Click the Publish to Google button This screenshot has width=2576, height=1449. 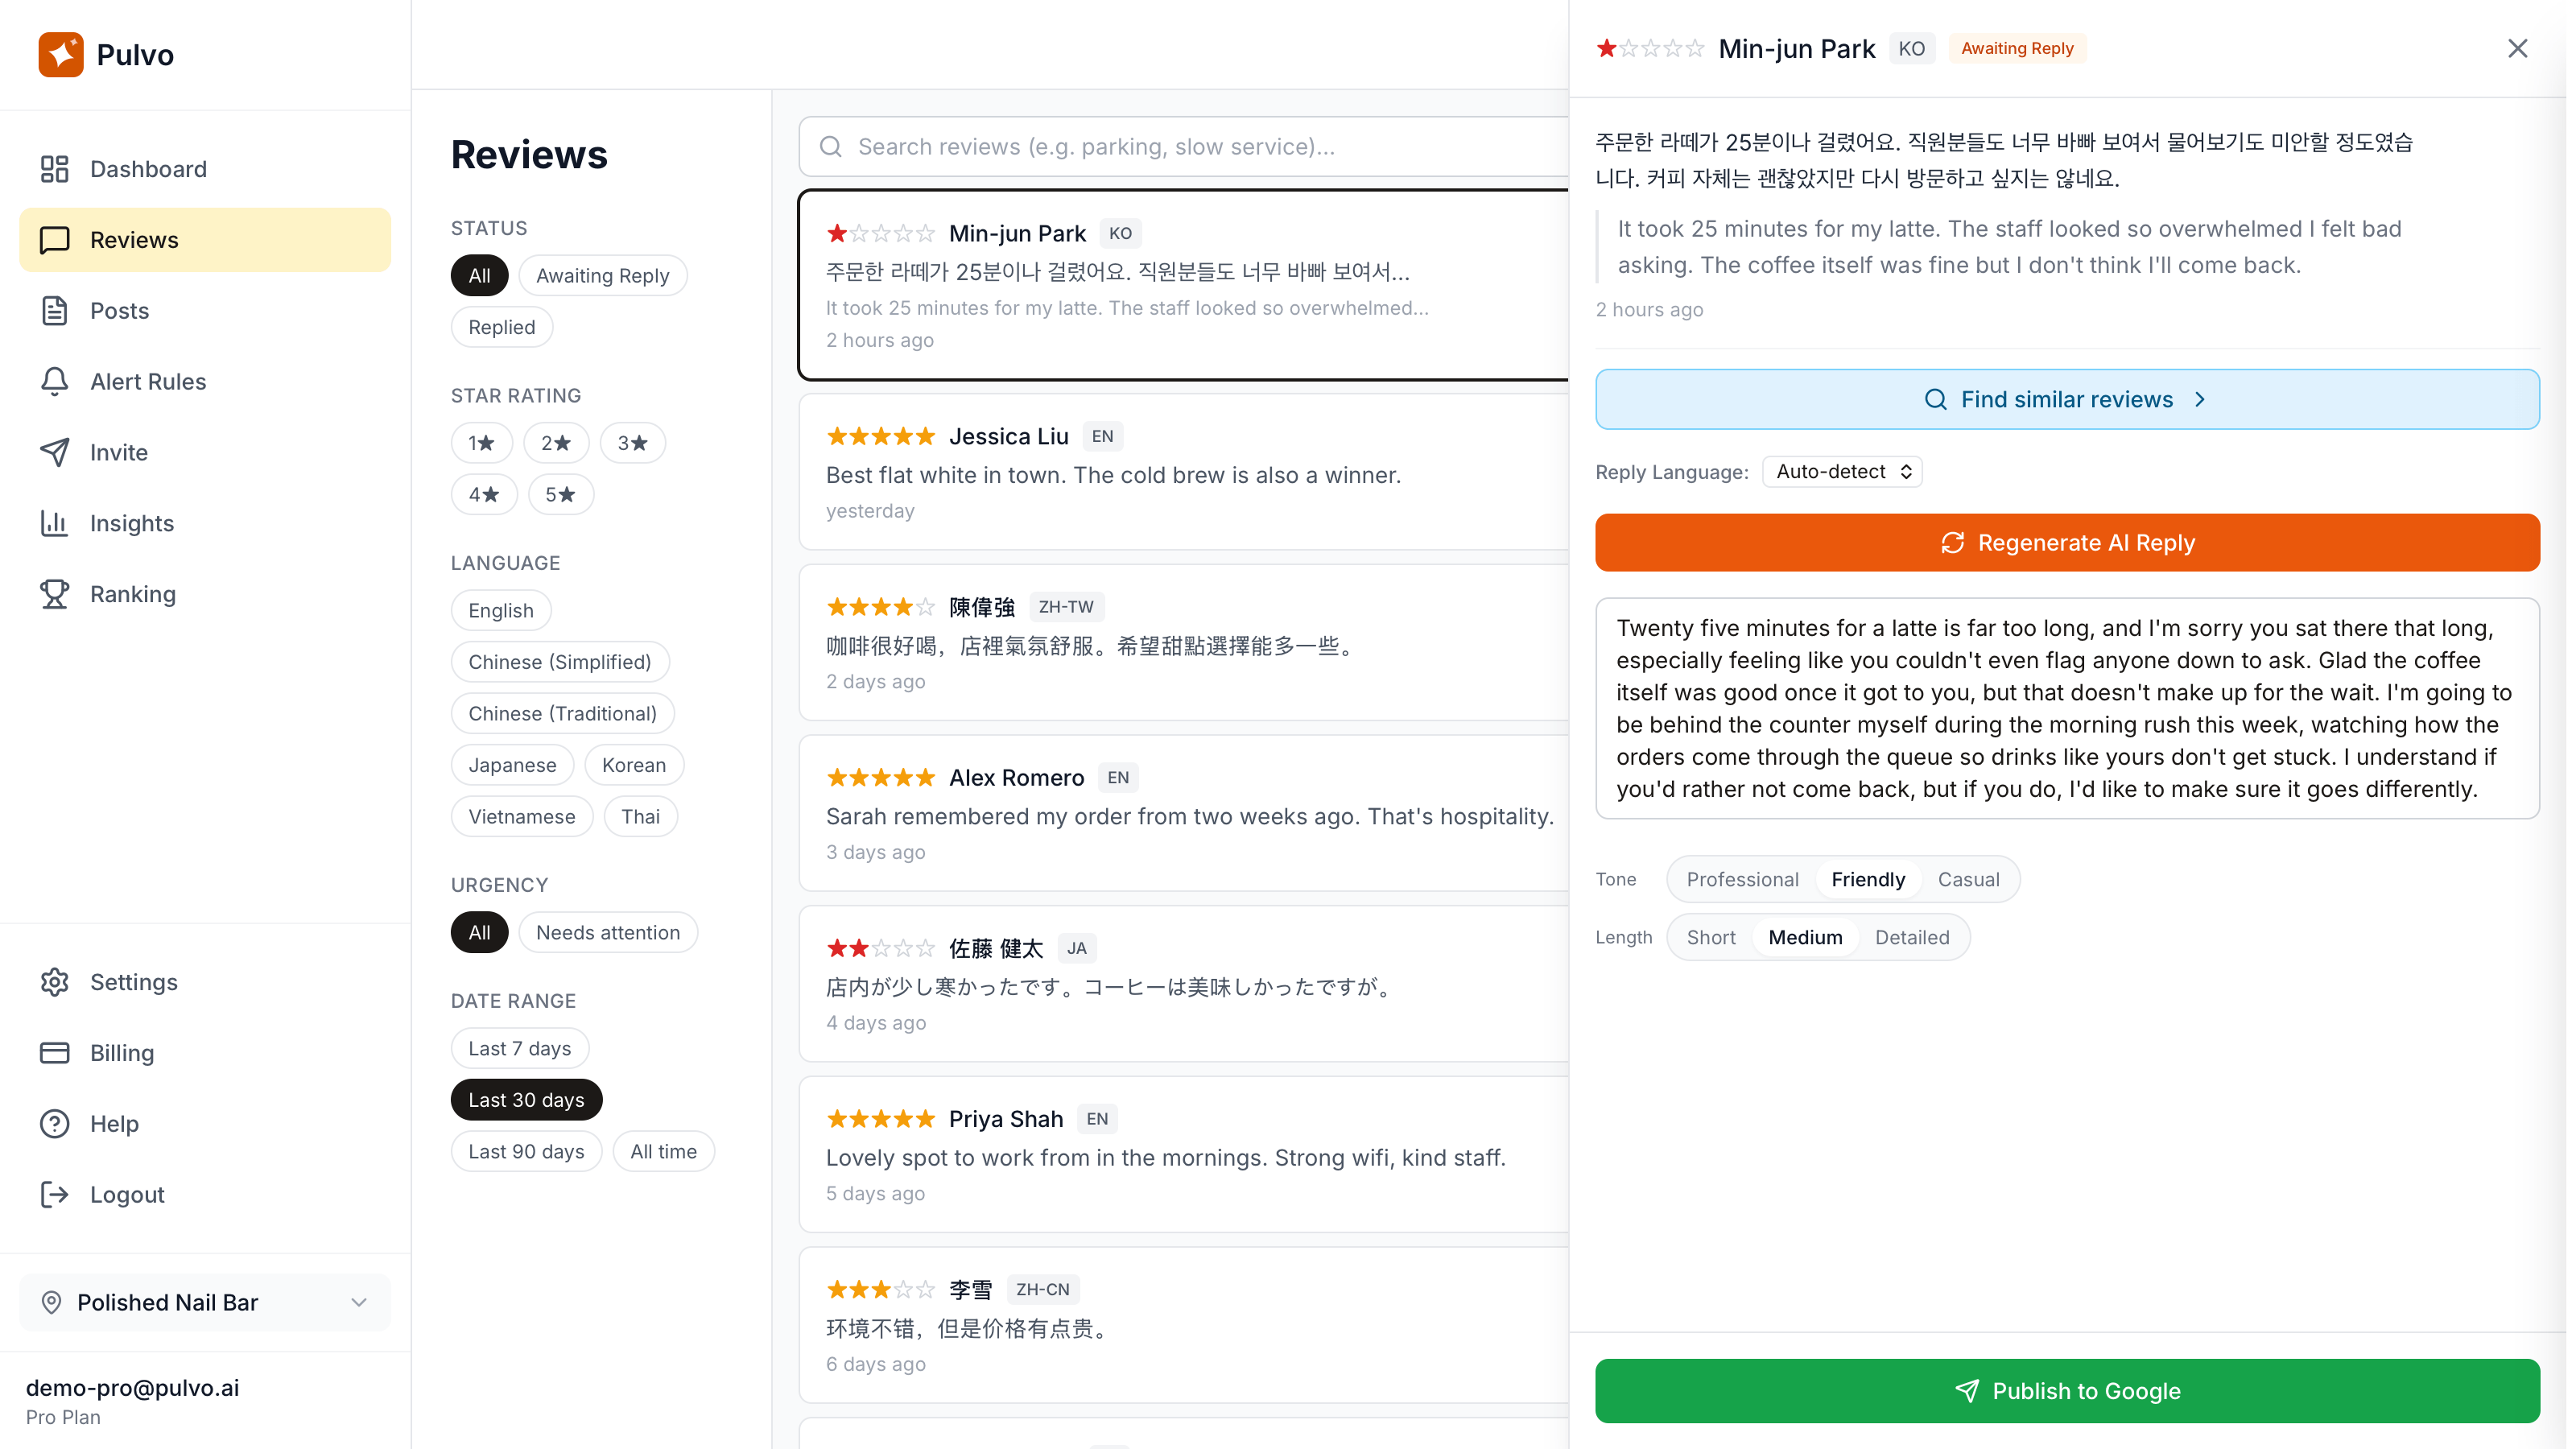[x=2067, y=1391]
